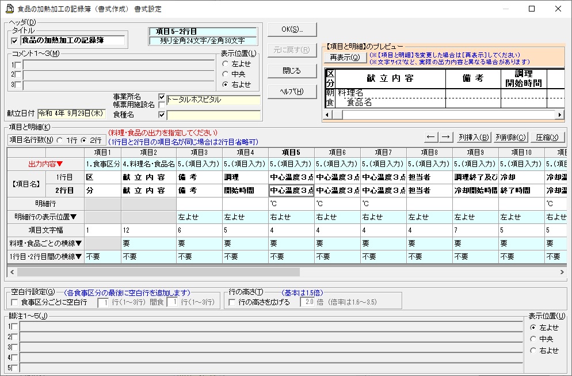Select footnote 中央 display position
Image resolution: width=572 pixels, height=376 pixels.
(533, 339)
